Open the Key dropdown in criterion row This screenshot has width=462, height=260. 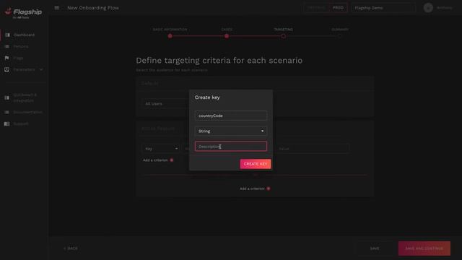(161, 149)
